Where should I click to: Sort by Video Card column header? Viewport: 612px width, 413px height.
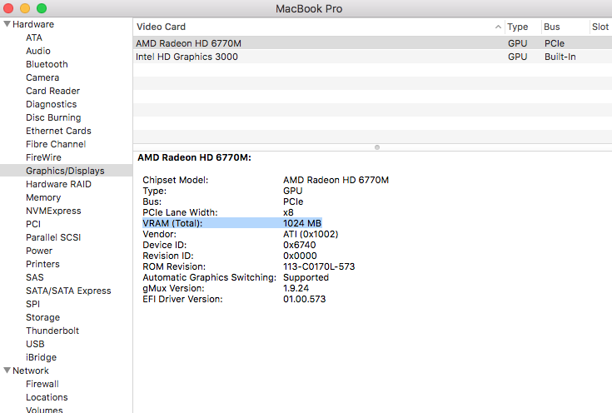[x=161, y=27]
